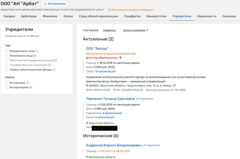Click the help icon beside Доля под обременением
Image resolution: width=240 pixels, height=159 pixels.
(121, 58)
